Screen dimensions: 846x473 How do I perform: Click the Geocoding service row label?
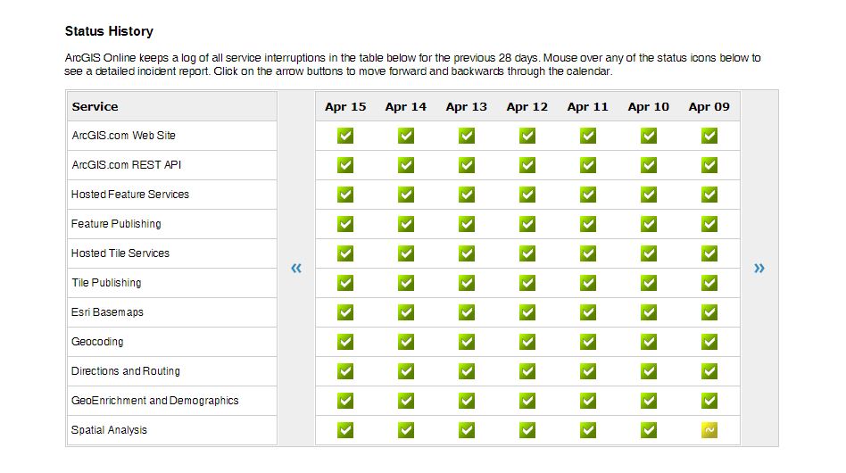click(97, 342)
